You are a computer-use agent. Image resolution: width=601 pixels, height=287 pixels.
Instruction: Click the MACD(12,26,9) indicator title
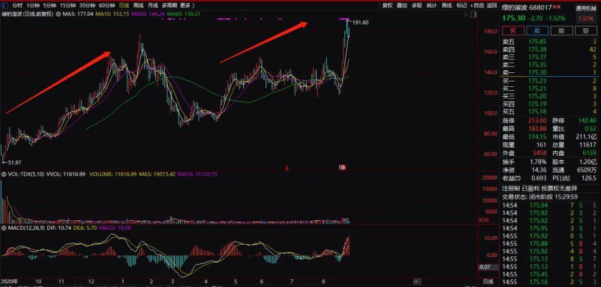(x=27, y=229)
